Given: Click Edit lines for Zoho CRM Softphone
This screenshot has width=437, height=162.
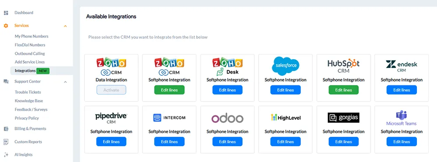Looking at the screenshot, I should pyautogui.click(x=169, y=90).
